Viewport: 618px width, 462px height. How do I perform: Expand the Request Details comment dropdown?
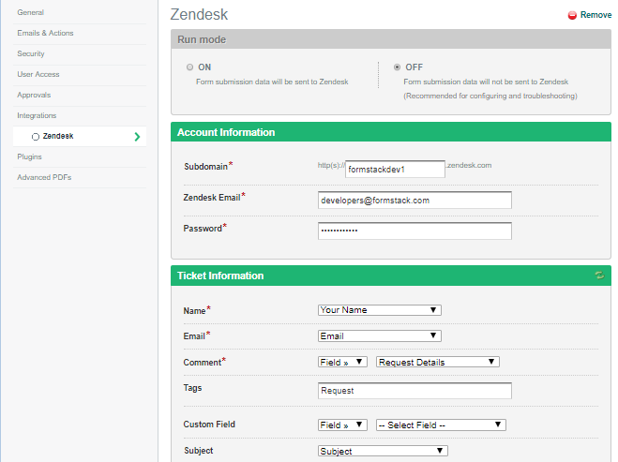coord(437,362)
